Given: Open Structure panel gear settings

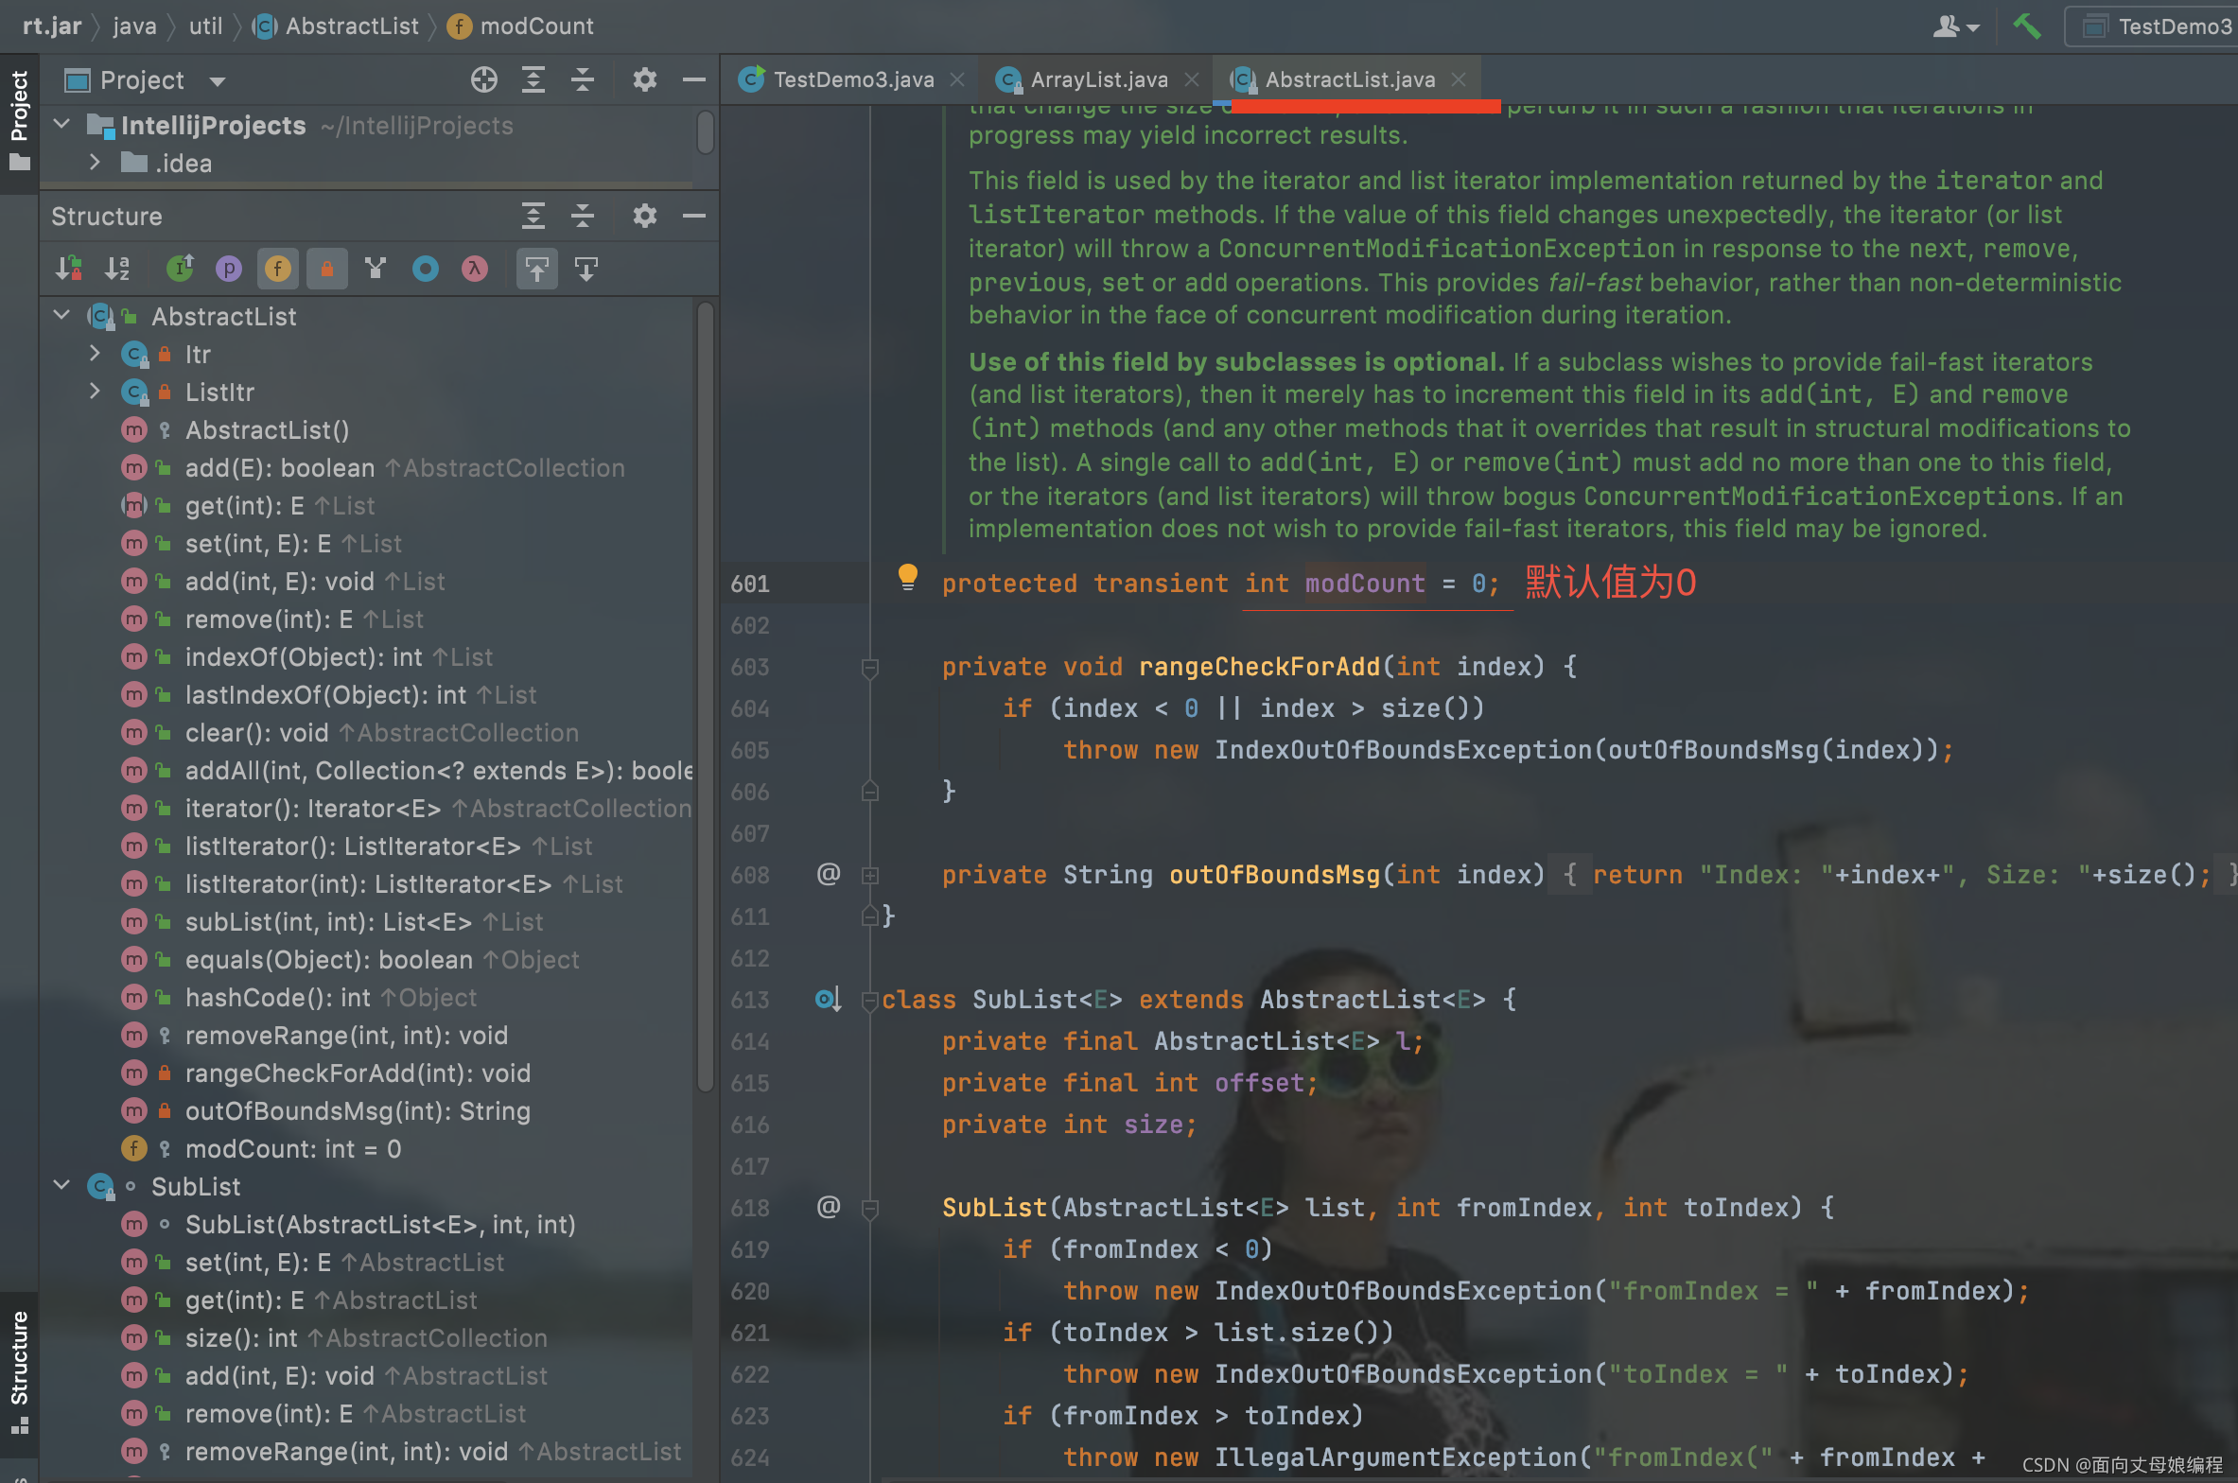Looking at the screenshot, I should point(644,217).
